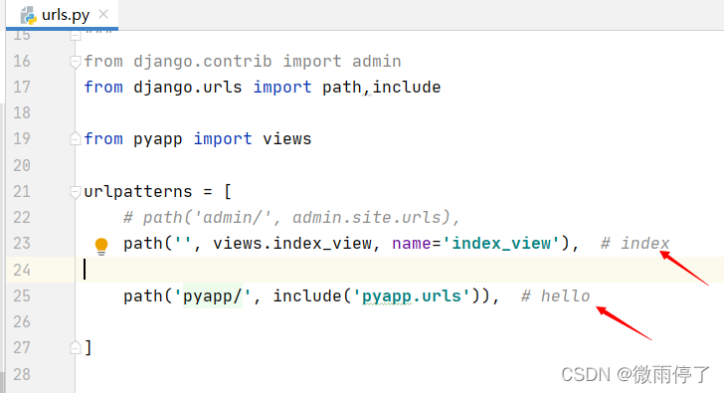Viewport: 724px width, 393px height.
Task: Click 'django.urls' on line 17
Action: tap(188, 88)
